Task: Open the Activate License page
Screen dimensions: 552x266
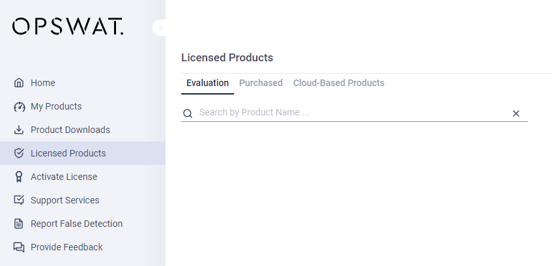Action: click(x=64, y=177)
